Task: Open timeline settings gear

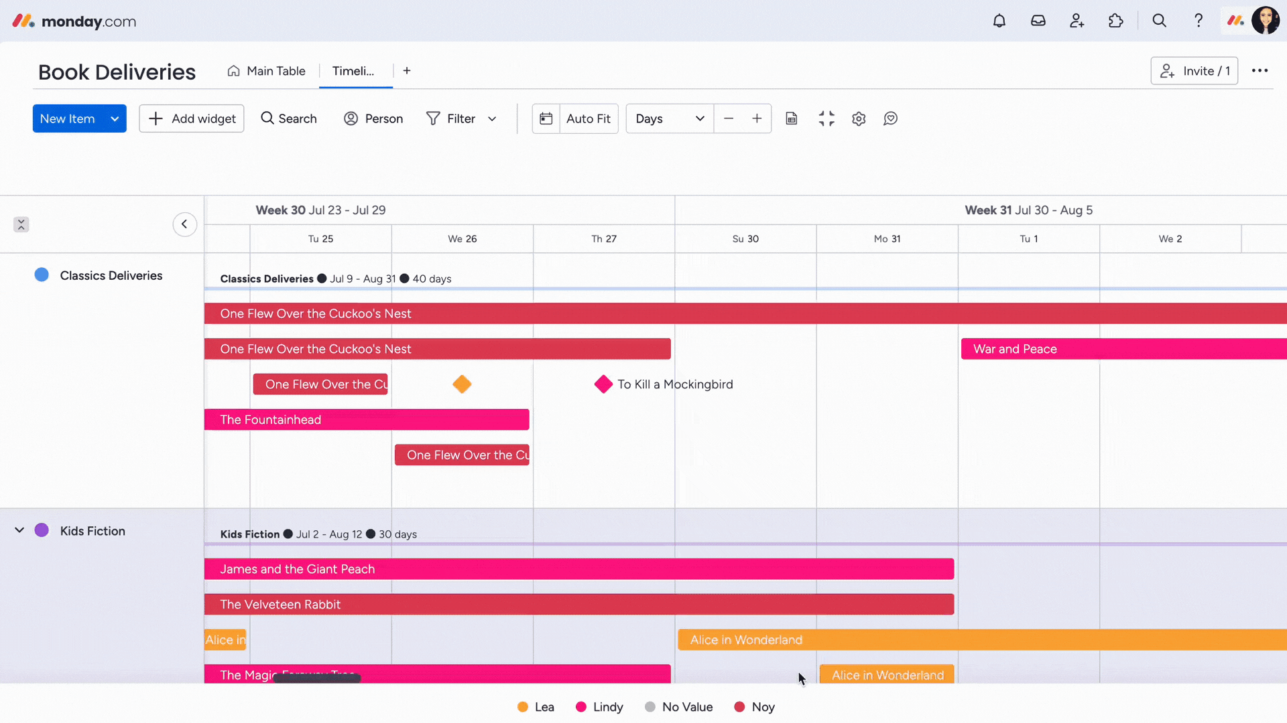Action: click(859, 118)
